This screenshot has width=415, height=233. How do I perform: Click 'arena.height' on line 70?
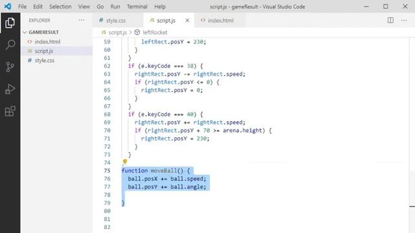pos(242,131)
